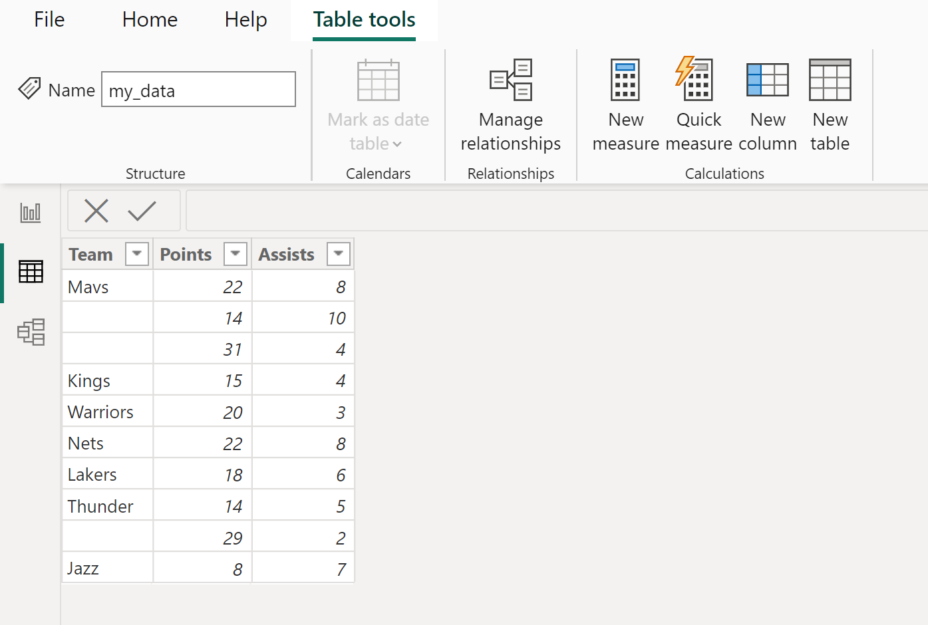Switch to the Home ribbon tab
Viewport: 928px width, 625px height.
point(149,19)
